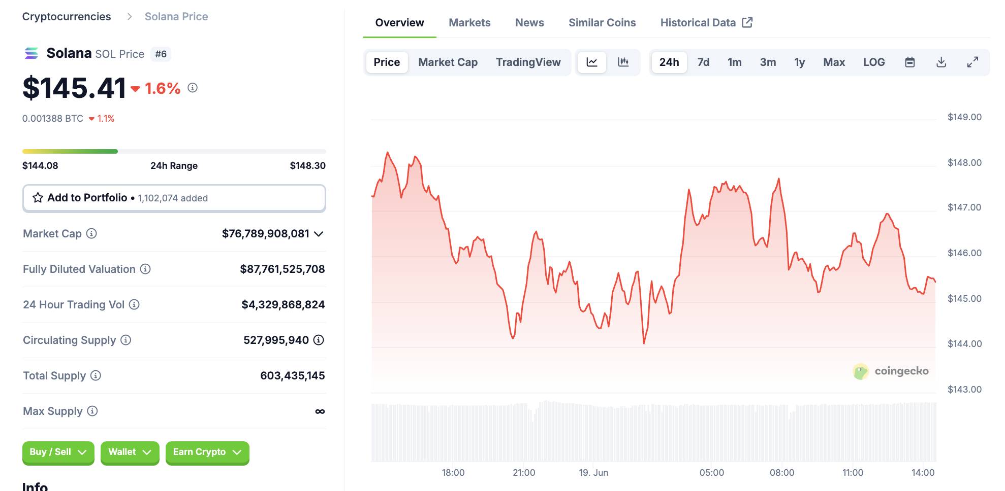The image size is (1005, 491).
Task: Click the #6 rank badge
Action: point(161,54)
